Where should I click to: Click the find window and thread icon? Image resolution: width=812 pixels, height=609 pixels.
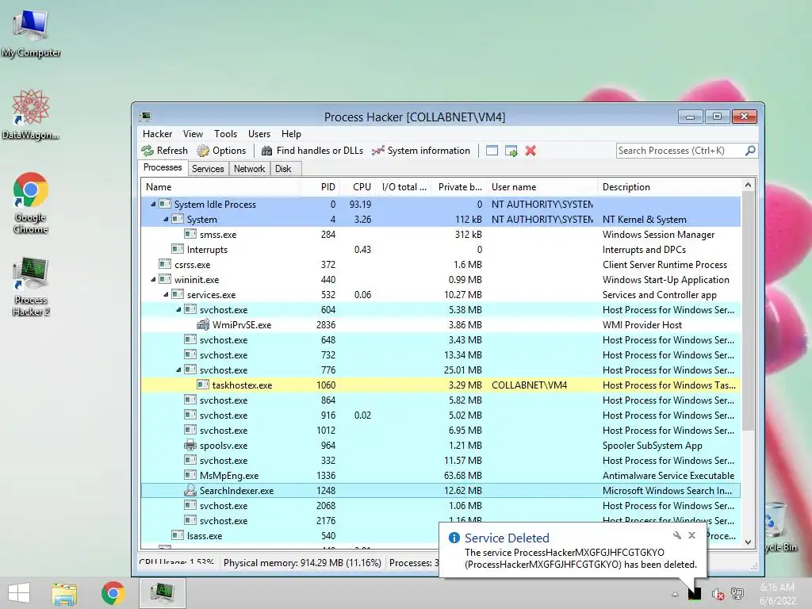511,151
